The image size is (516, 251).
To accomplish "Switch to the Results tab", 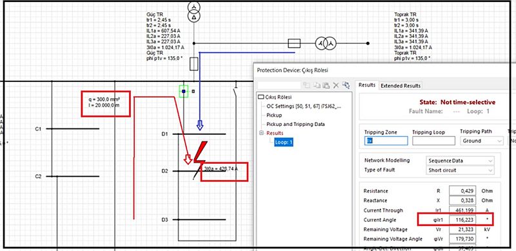I will point(366,85).
